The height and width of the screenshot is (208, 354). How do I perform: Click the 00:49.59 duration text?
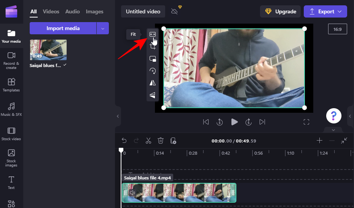click(x=246, y=141)
